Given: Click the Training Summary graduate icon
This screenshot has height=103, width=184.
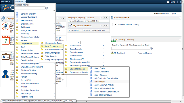Looking at the screenshot, I should click(x=5, y=74).
